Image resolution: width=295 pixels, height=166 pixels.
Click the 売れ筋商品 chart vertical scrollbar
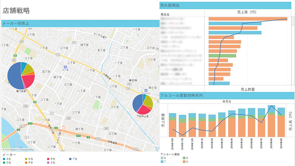coord(293,49)
